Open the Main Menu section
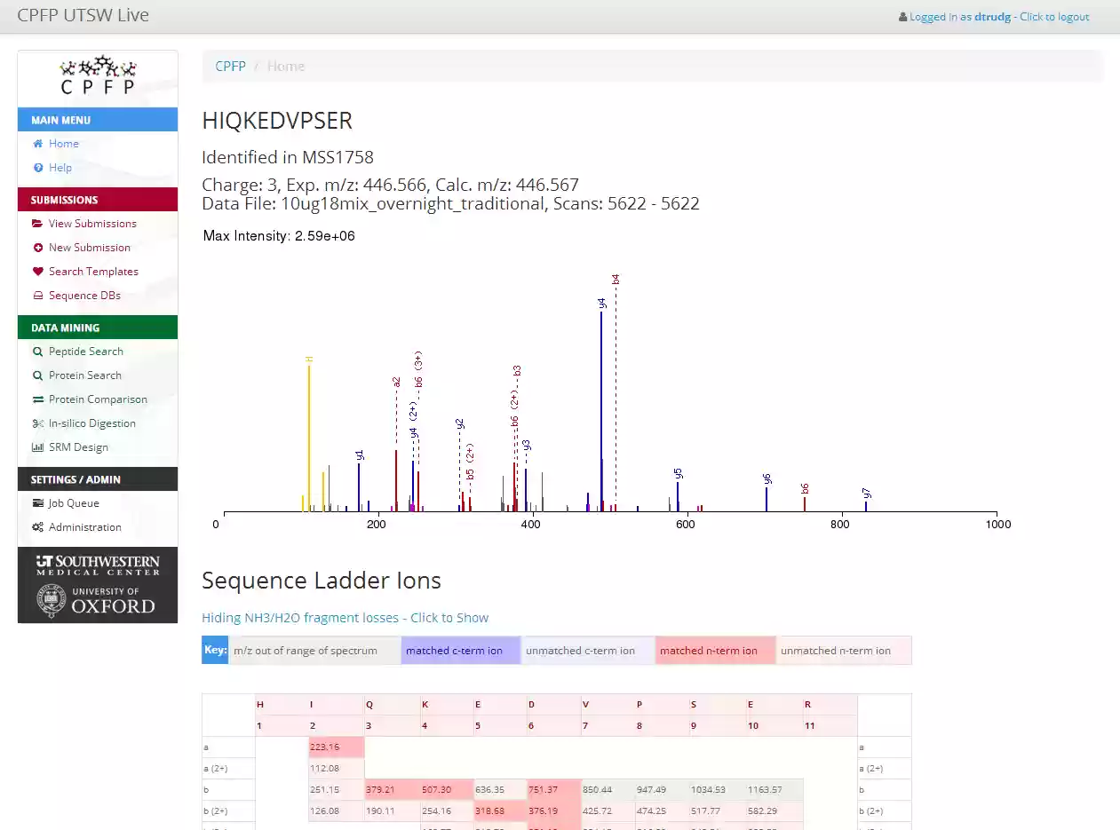Screen dimensions: 1120x830 coord(98,119)
